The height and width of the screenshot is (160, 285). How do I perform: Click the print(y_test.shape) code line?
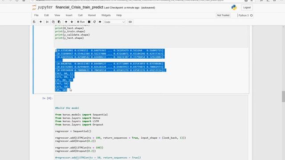69,38
